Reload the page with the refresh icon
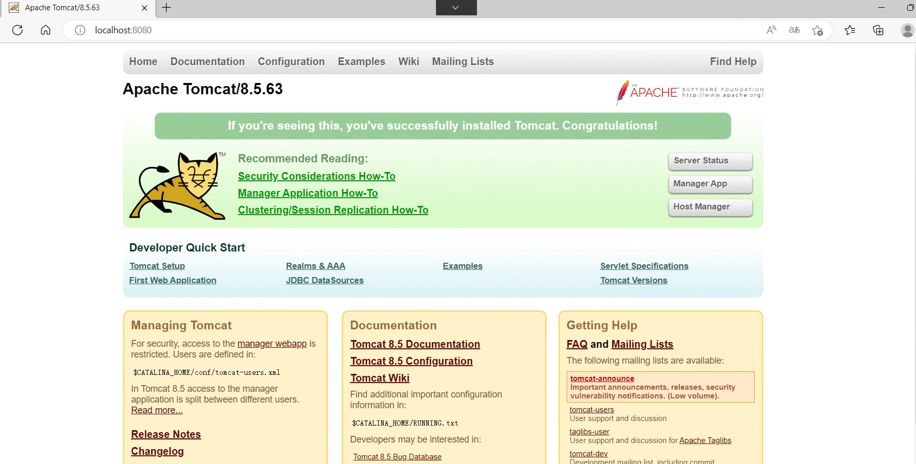This screenshot has height=464, width=916. click(17, 30)
